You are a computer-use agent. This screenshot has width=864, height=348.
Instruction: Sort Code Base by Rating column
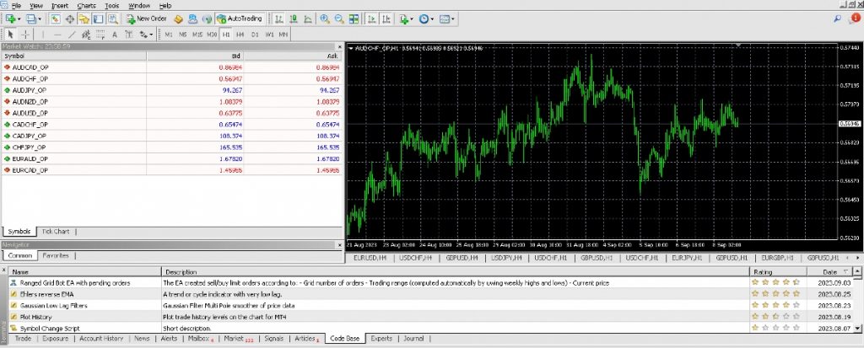777,271
